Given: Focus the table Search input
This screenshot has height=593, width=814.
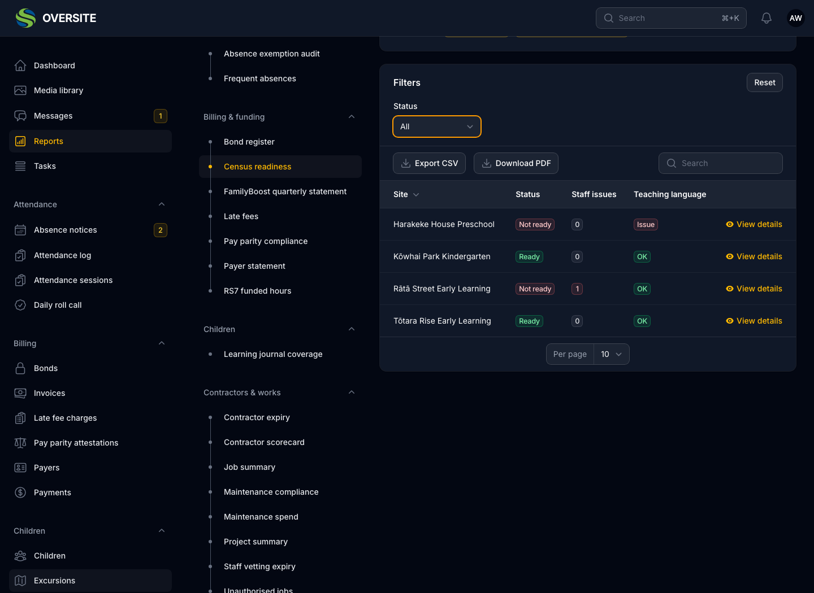Looking at the screenshot, I should [721, 163].
